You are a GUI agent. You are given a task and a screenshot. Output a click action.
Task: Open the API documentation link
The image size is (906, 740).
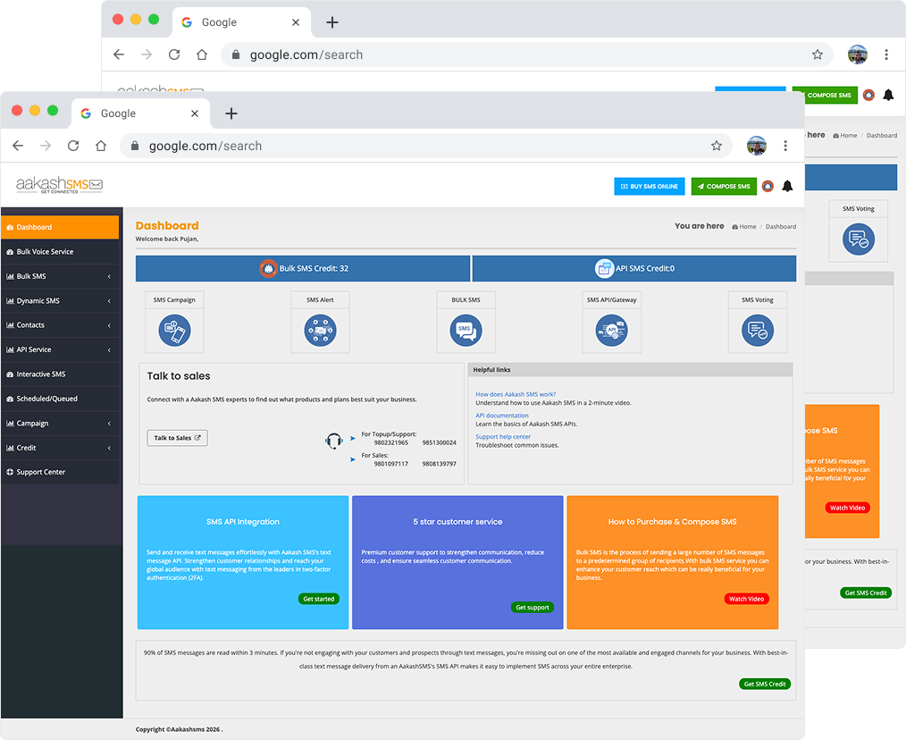click(x=501, y=416)
